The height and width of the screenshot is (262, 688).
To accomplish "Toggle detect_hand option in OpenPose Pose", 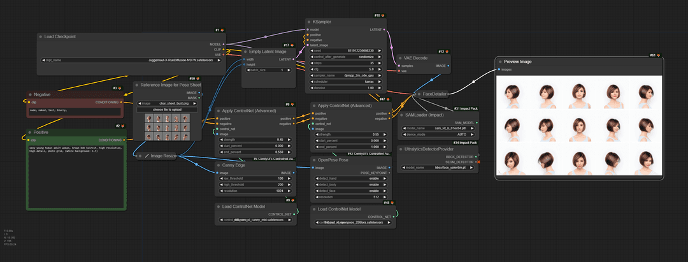I will [x=351, y=178].
